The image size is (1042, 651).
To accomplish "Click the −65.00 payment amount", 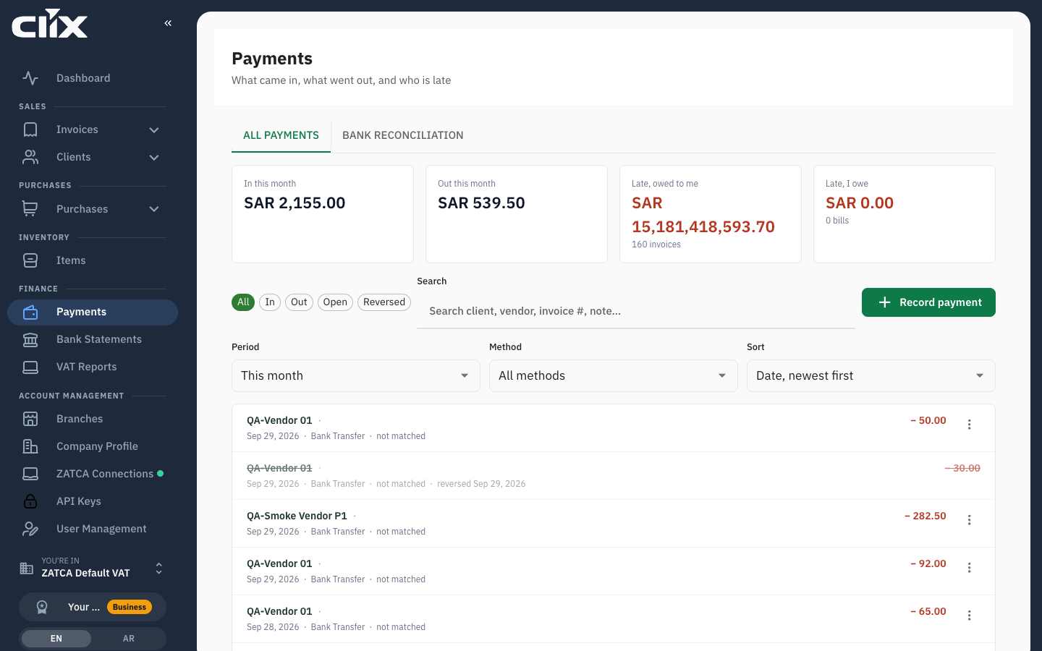I will click(x=928, y=611).
